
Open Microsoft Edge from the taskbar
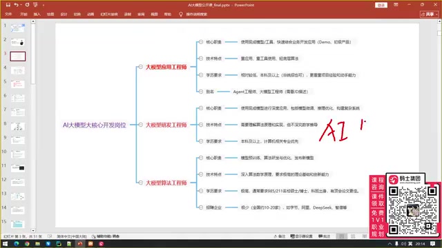tap(16, 244)
